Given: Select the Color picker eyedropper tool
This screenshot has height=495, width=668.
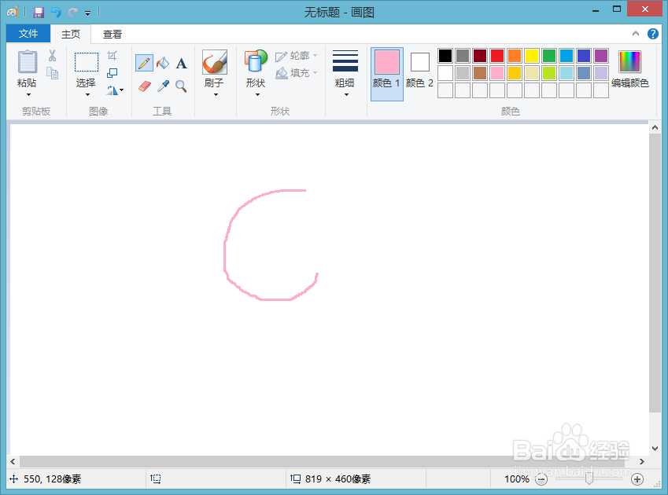Looking at the screenshot, I should (x=163, y=86).
